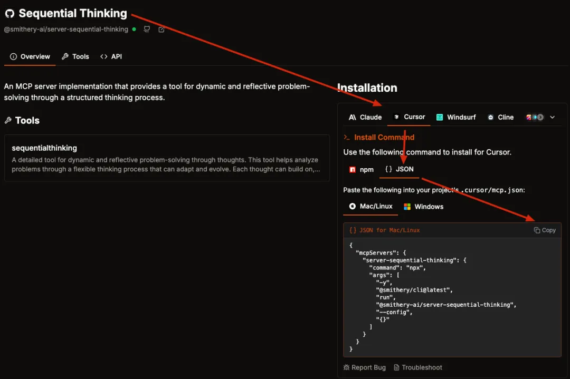
Task: Select the Mac/Linux platform tab
Action: [371, 206]
